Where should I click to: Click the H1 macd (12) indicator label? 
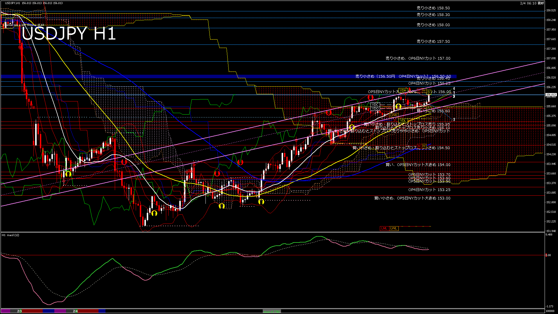(10, 235)
